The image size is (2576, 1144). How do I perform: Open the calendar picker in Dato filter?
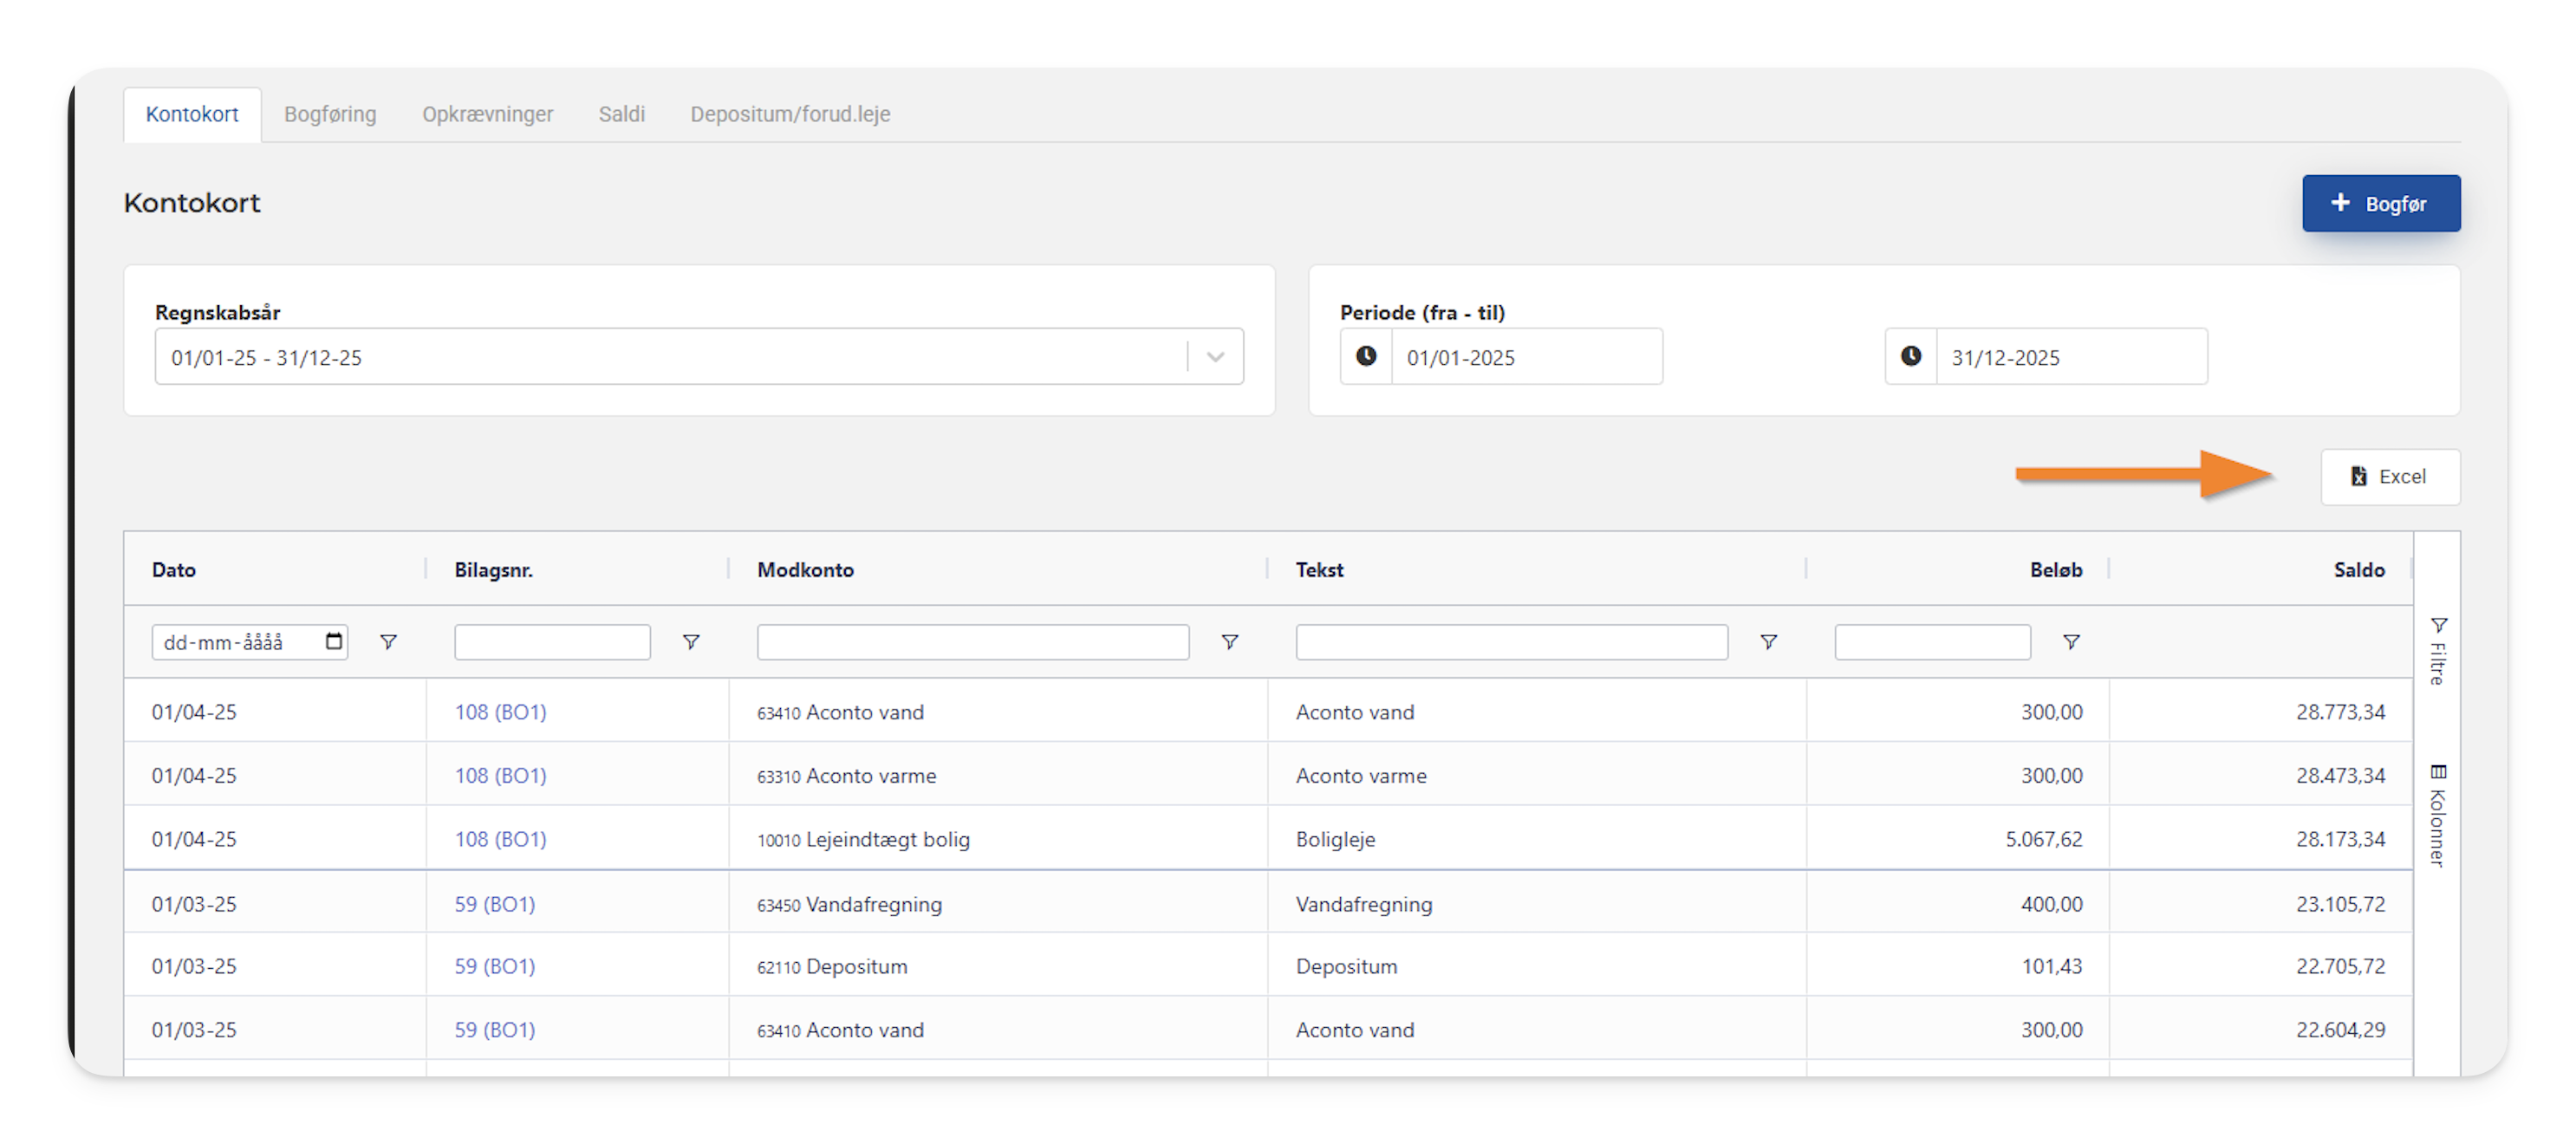pos(334,641)
